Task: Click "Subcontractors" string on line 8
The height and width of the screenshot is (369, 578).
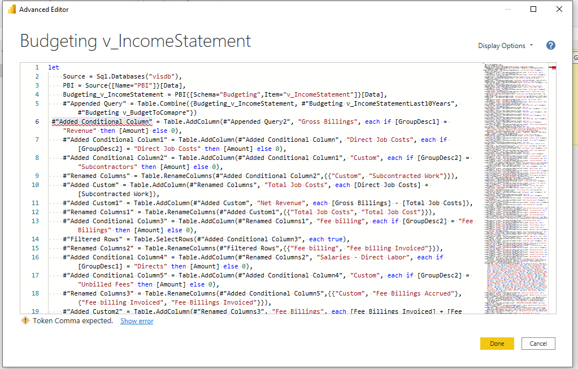Action: (x=108, y=167)
